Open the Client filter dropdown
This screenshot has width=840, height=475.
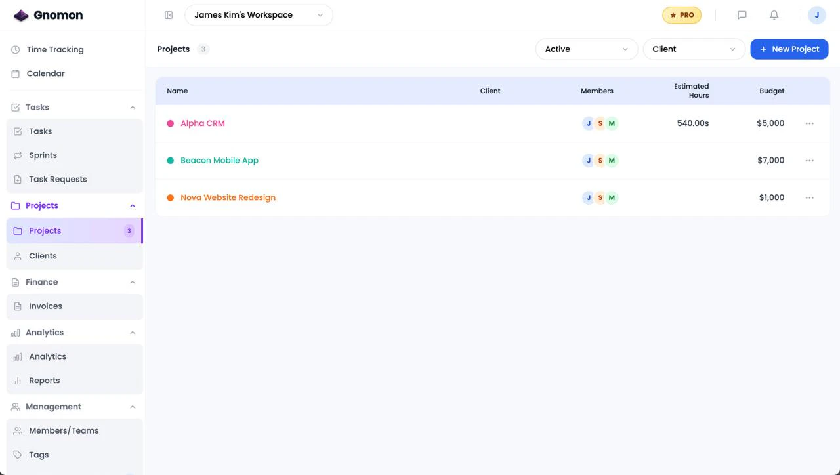pos(694,49)
